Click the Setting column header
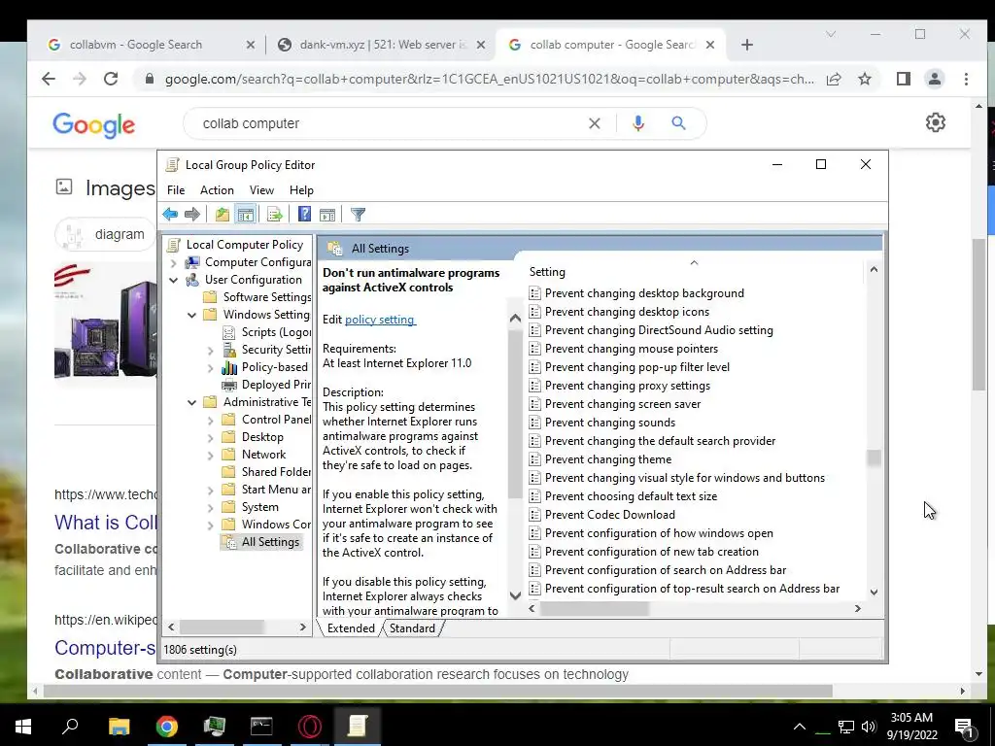 click(547, 272)
